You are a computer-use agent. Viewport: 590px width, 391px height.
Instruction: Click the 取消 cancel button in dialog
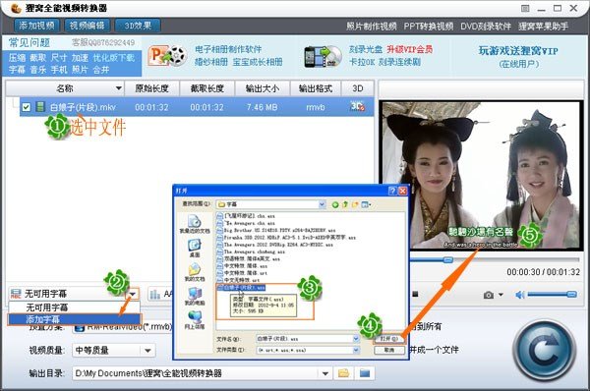click(389, 350)
